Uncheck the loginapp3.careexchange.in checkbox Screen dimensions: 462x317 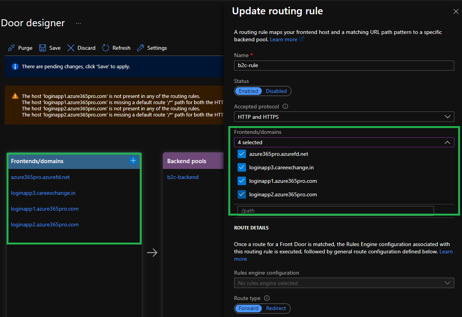pos(242,167)
